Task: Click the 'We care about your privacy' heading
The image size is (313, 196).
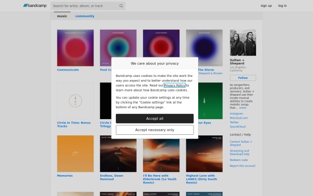Action: pos(155,63)
